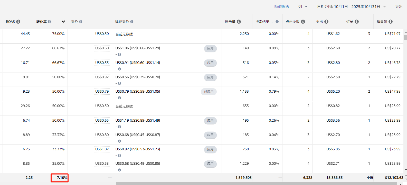Image resolution: width=407 pixels, height=185 pixels.
Task: Open the 列 columns dropdown
Action: (303, 7)
